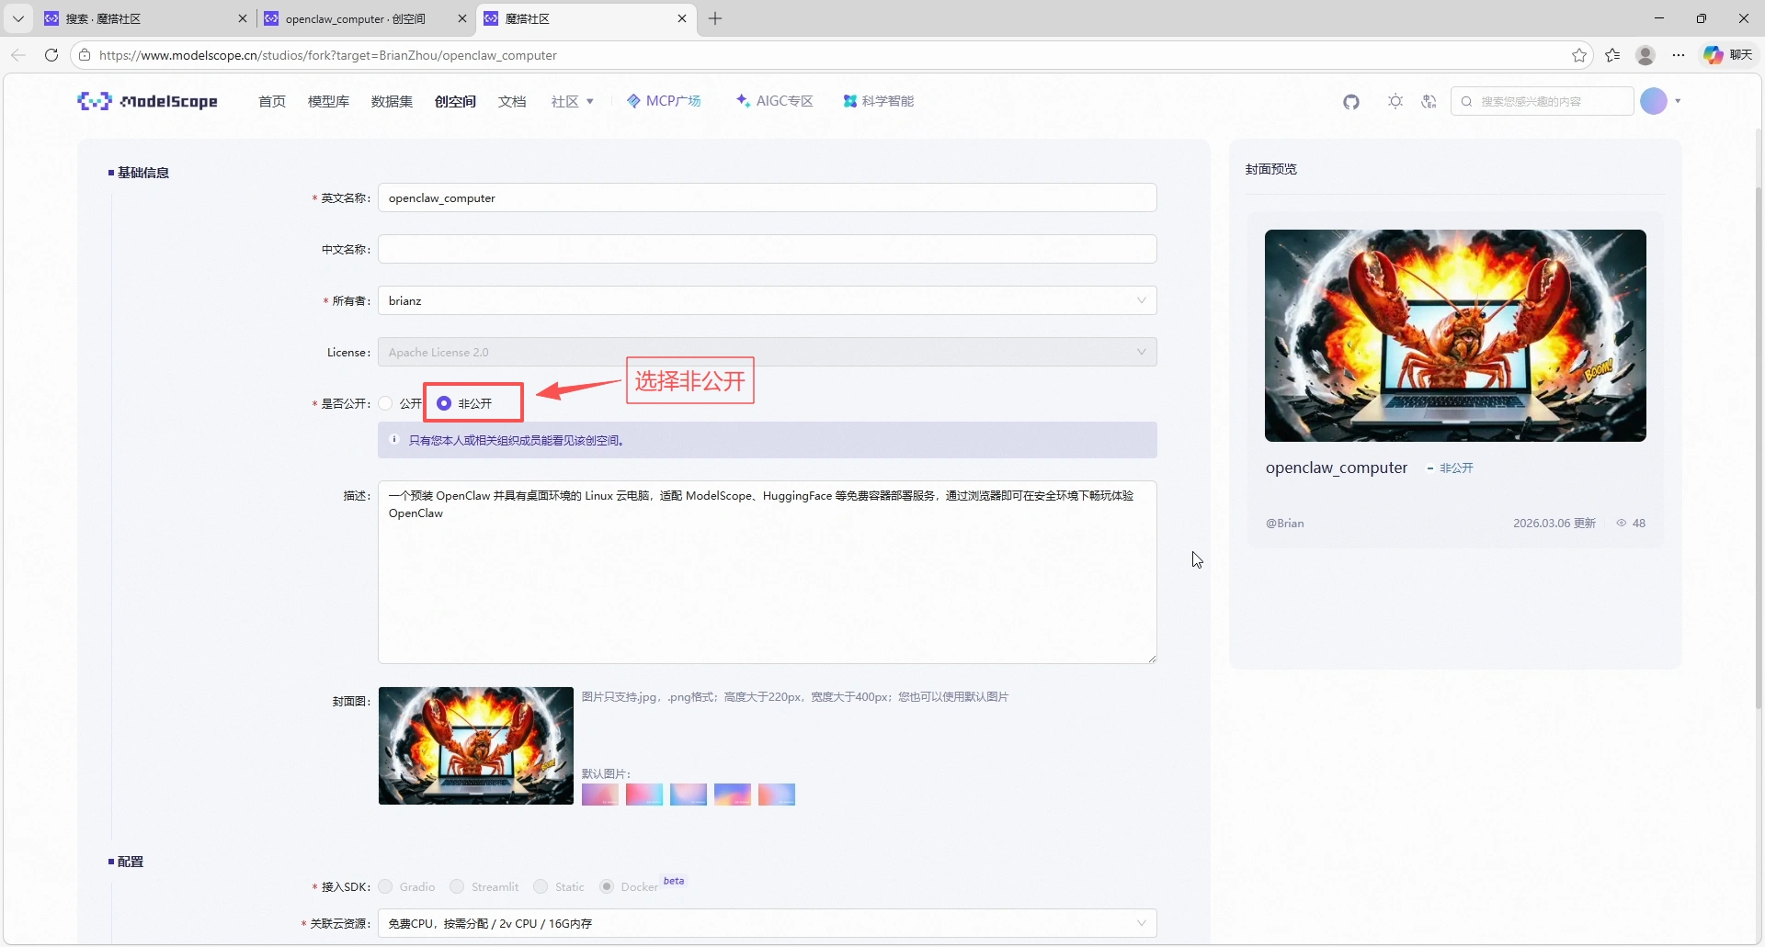Close the openclaw_computer · 创空间 tab
Image resolution: width=1765 pixels, height=947 pixels.
(461, 18)
